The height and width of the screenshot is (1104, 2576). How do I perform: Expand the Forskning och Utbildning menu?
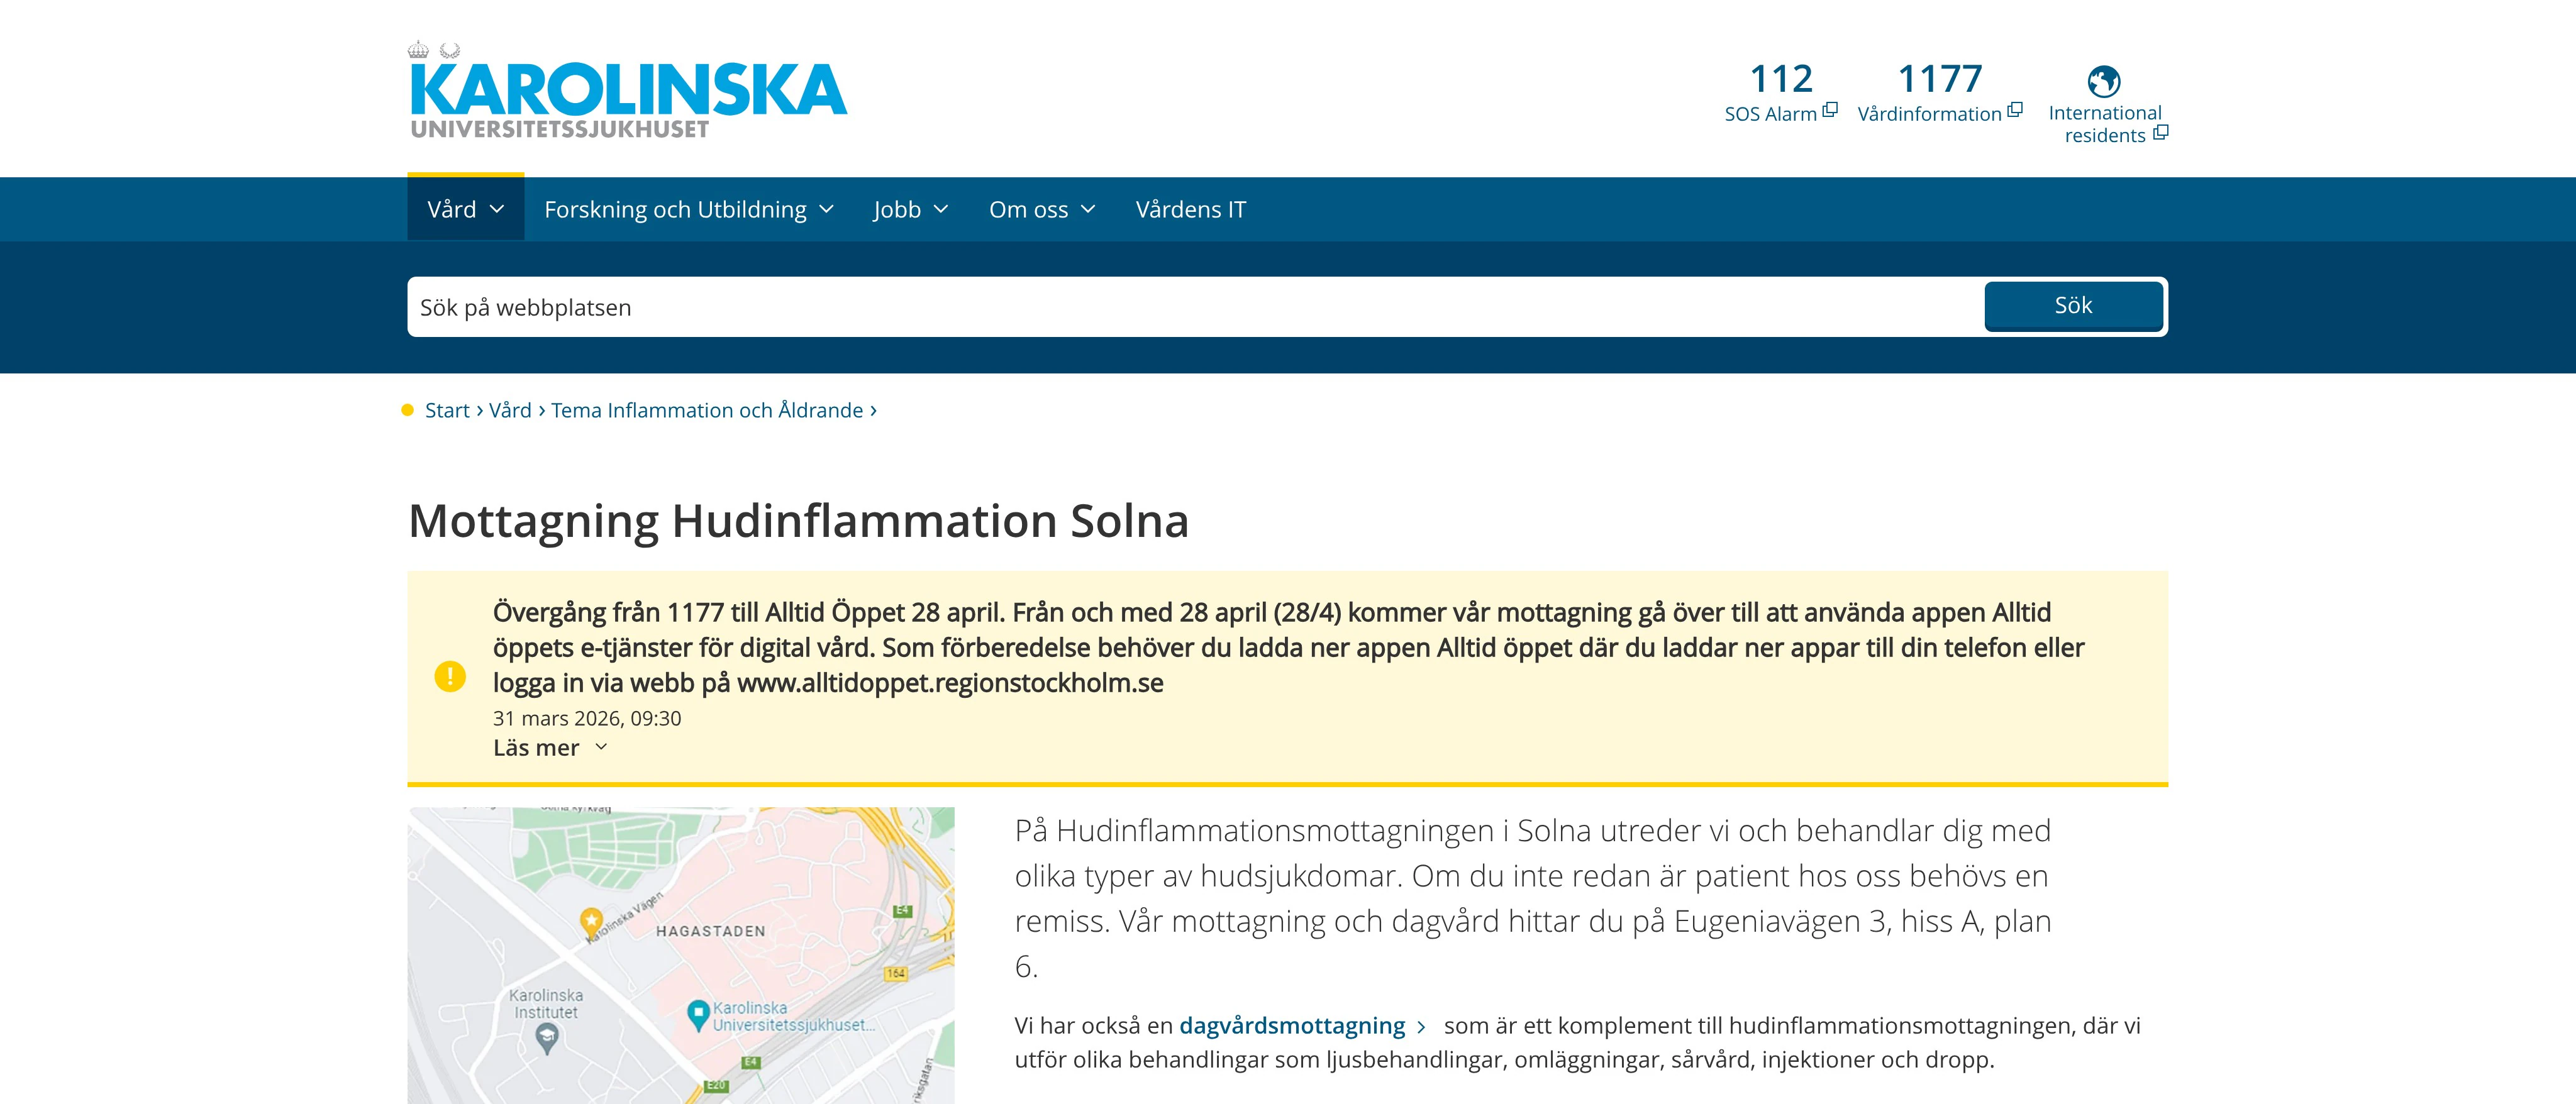(x=689, y=209)
